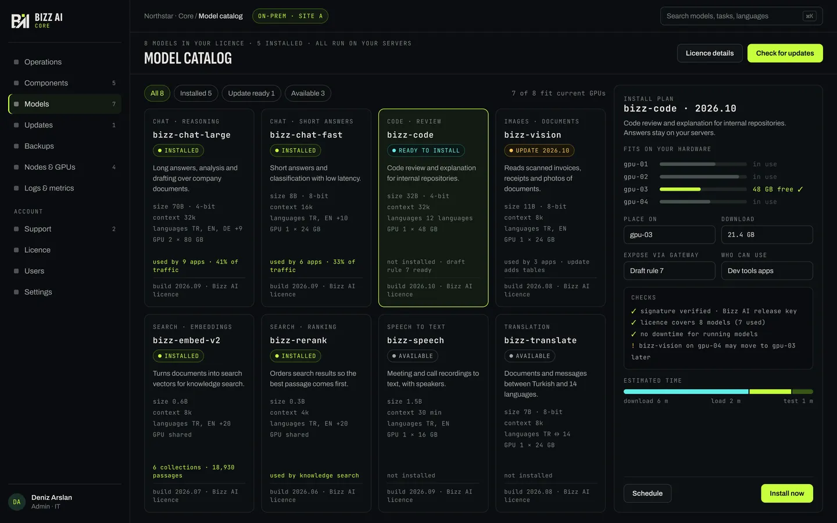Select the bizz-speech model title
Image resolution: width=837 pixels, height=523 pixels.
pos(416,341)
